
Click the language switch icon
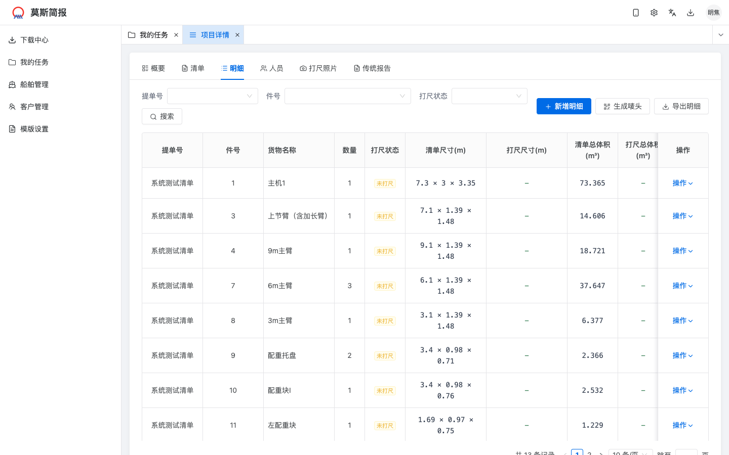(x=672, y=12)
